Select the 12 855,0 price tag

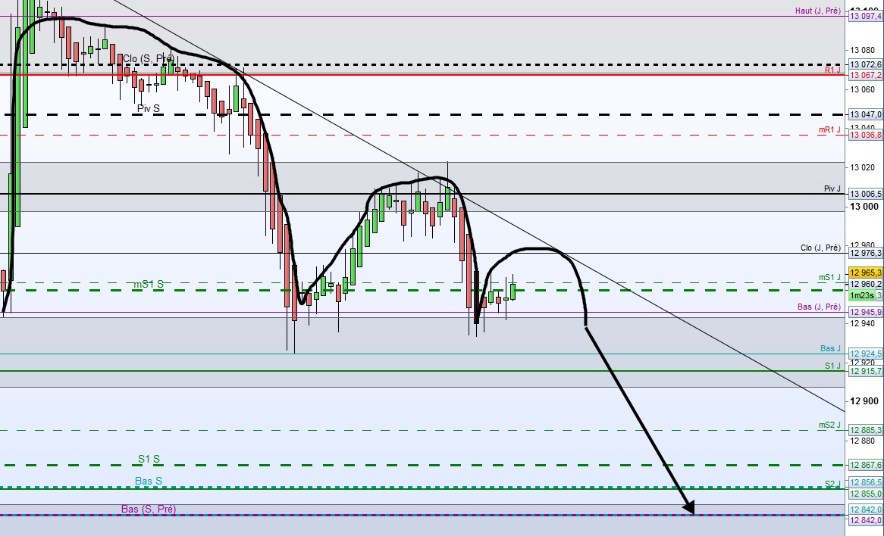(x=865, y=494)
